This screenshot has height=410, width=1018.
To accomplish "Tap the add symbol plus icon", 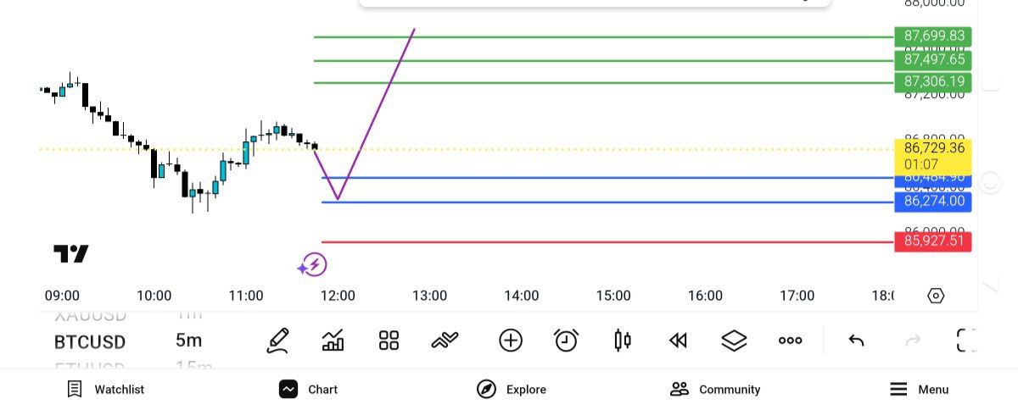I will click(511, 341).
